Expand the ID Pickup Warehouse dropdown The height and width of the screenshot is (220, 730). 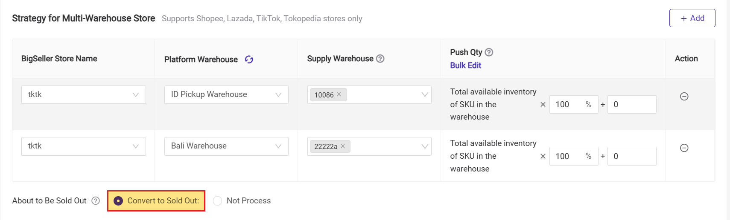point(226,94)
